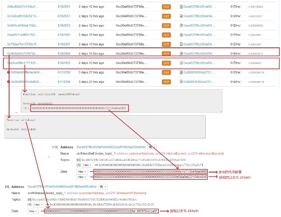Click red error icon beside 0x2fe9632 transaction

tap(9, 81)
